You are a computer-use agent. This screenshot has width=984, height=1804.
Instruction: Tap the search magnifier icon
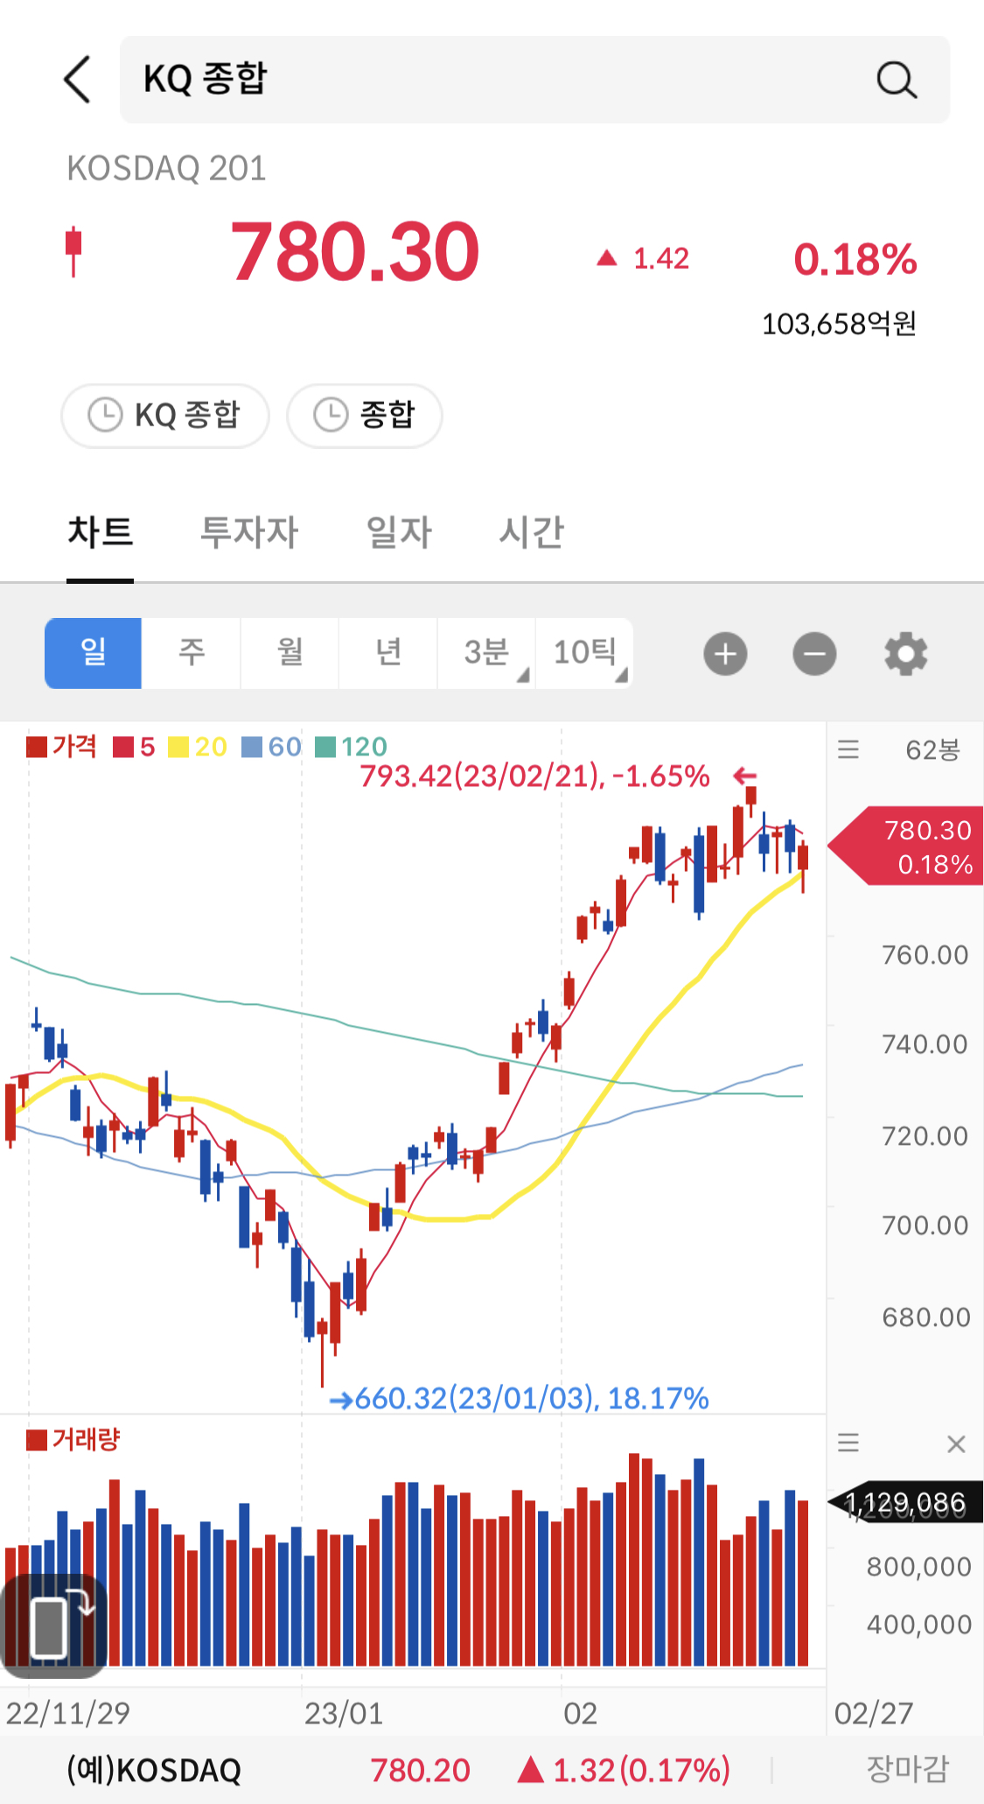[x=896, y=80]
